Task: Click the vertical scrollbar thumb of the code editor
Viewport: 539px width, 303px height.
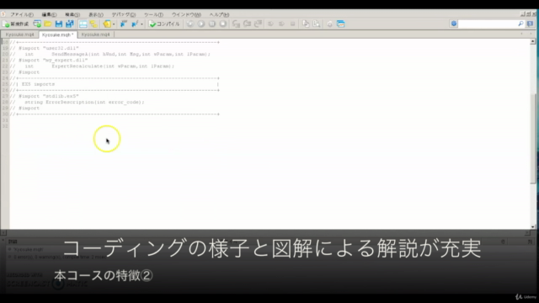Action: tap(533, 138)
